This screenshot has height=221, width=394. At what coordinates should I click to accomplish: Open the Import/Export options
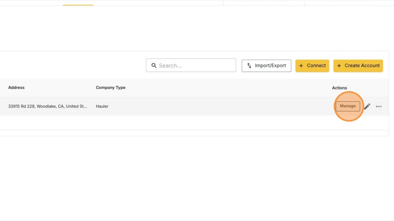(x=266, y=66)
